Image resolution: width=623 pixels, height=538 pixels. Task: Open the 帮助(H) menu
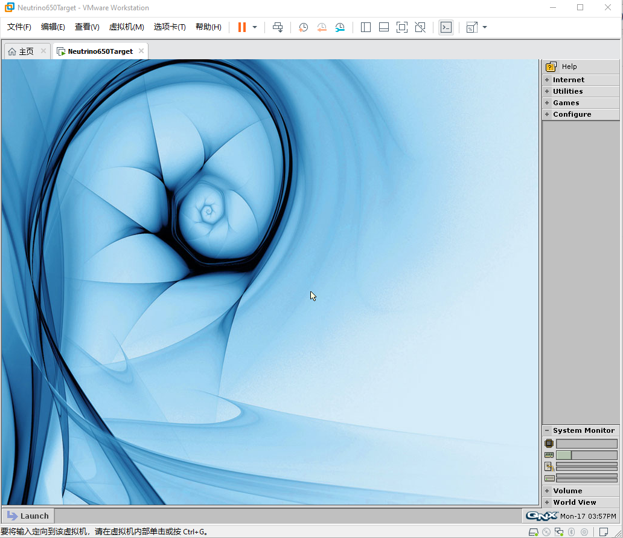208,27
